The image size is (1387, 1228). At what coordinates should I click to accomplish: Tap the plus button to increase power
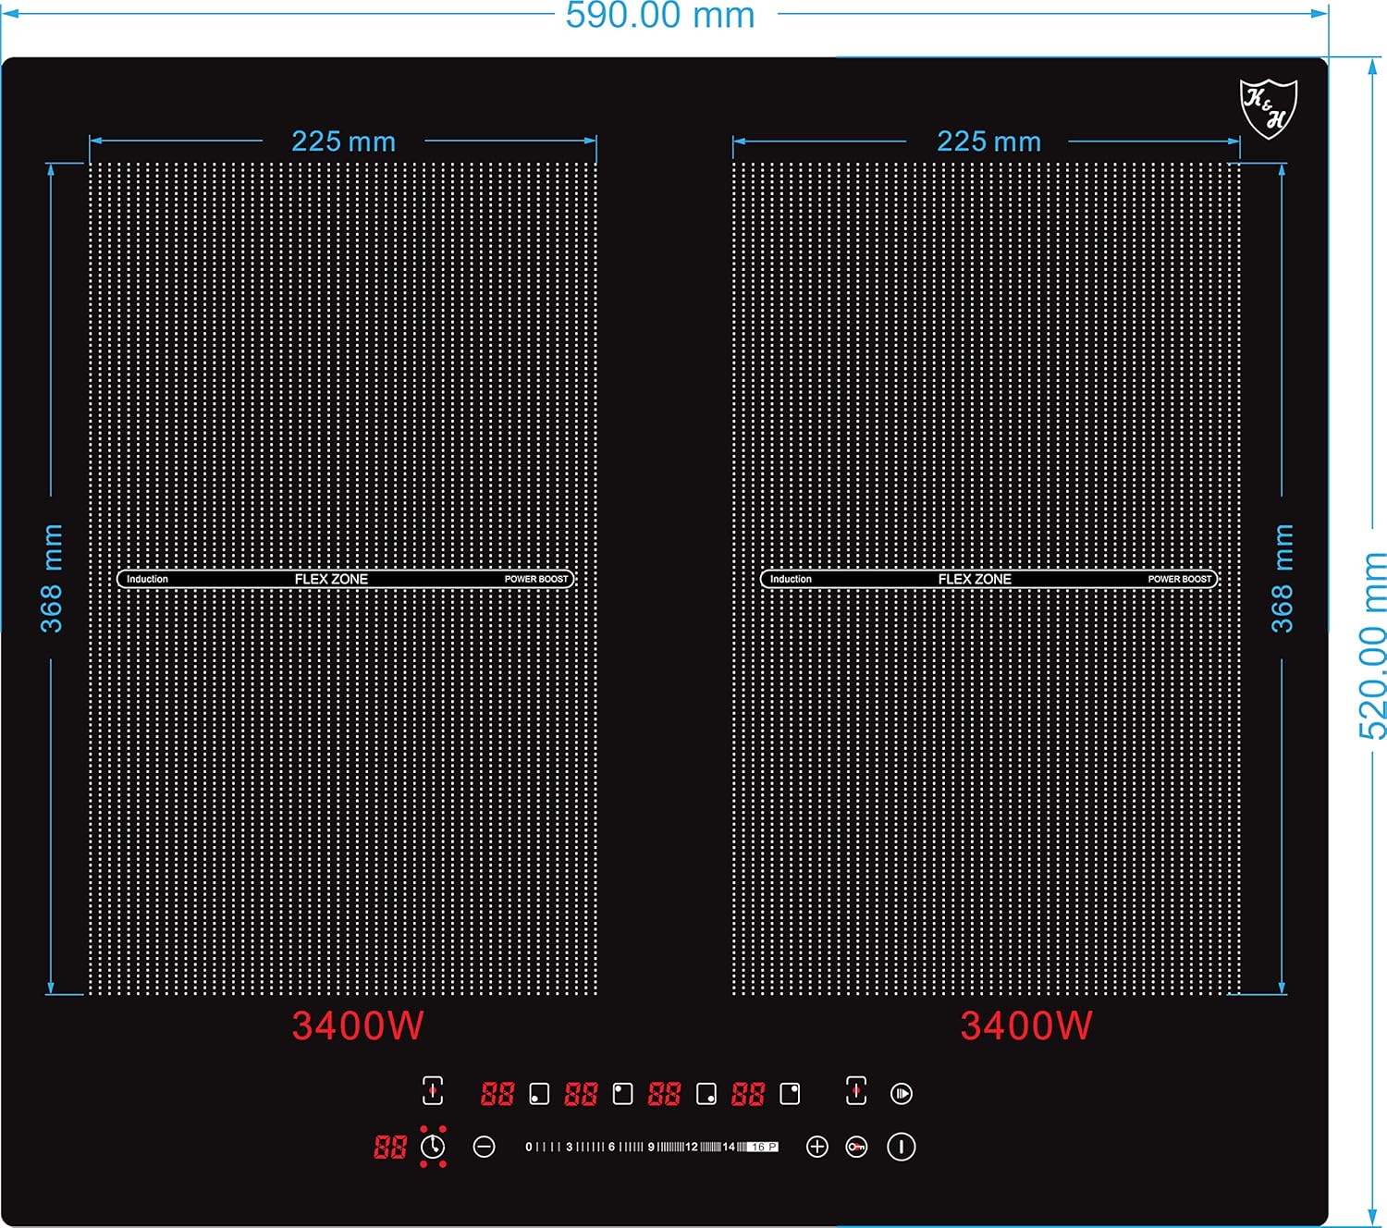coord(817,1148)
